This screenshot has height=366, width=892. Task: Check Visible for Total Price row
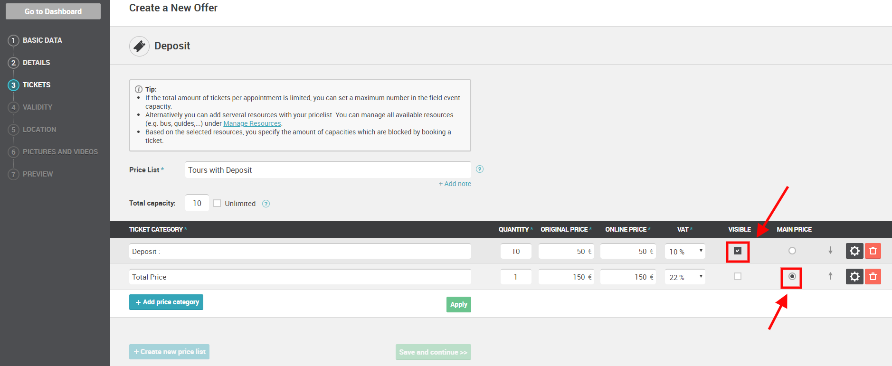point(738,276)
